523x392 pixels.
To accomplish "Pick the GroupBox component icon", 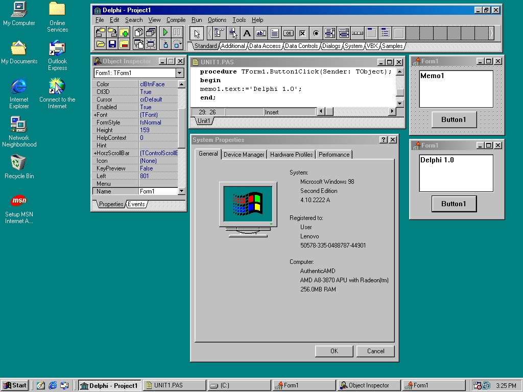I will [371, 33].
